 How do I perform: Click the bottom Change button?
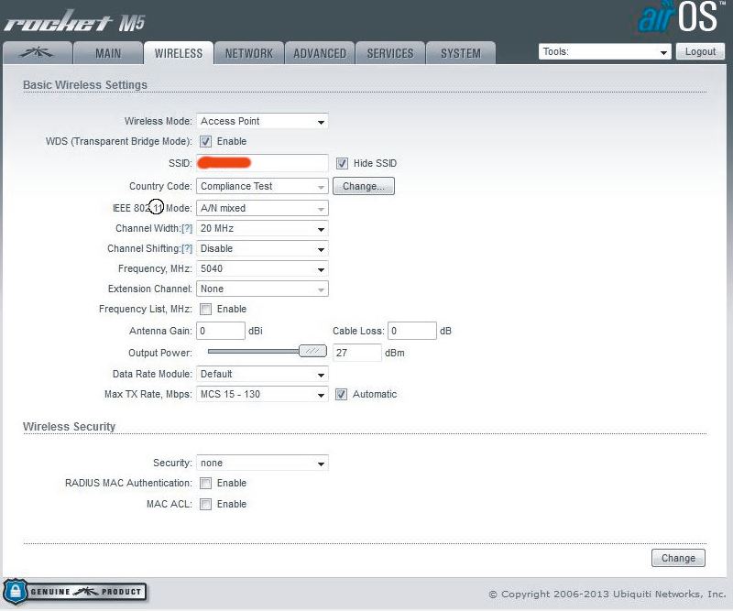tap(678, 558)
